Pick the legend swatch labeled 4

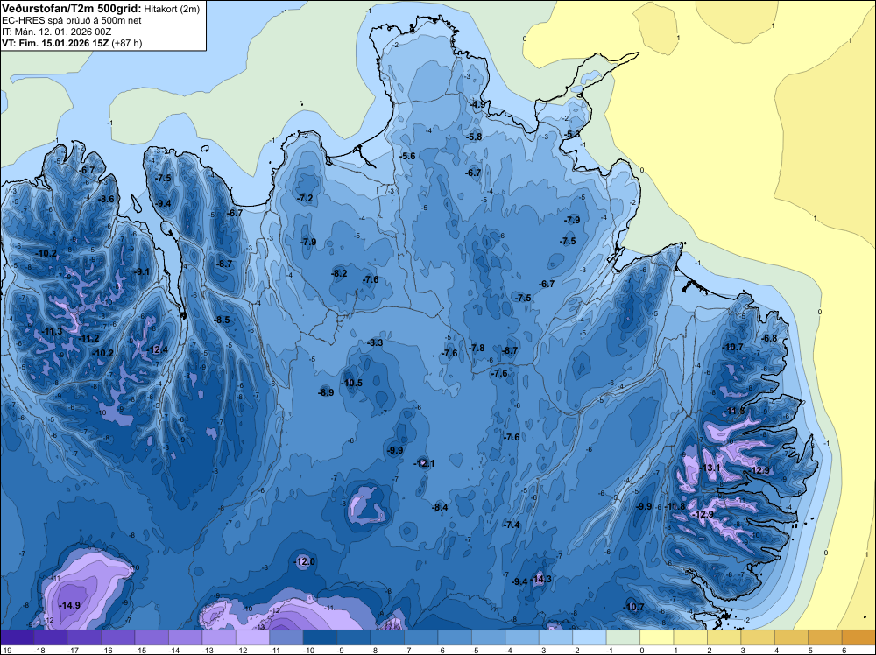[x=791, y=637]
